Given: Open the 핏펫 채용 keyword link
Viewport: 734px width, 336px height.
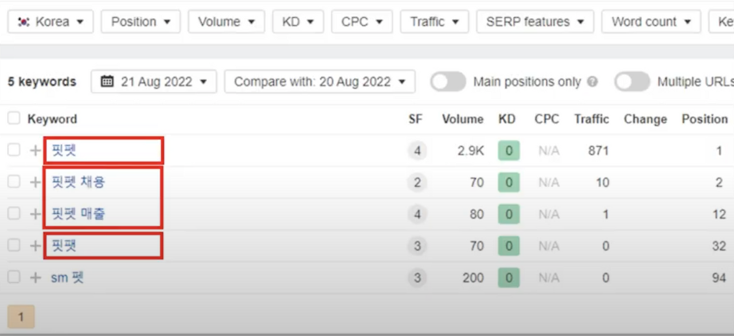Looking at the screenshot, I should pos(79,182).
